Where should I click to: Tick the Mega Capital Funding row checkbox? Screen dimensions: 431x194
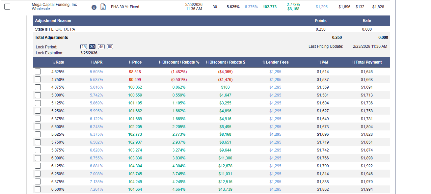coord(8,7)
